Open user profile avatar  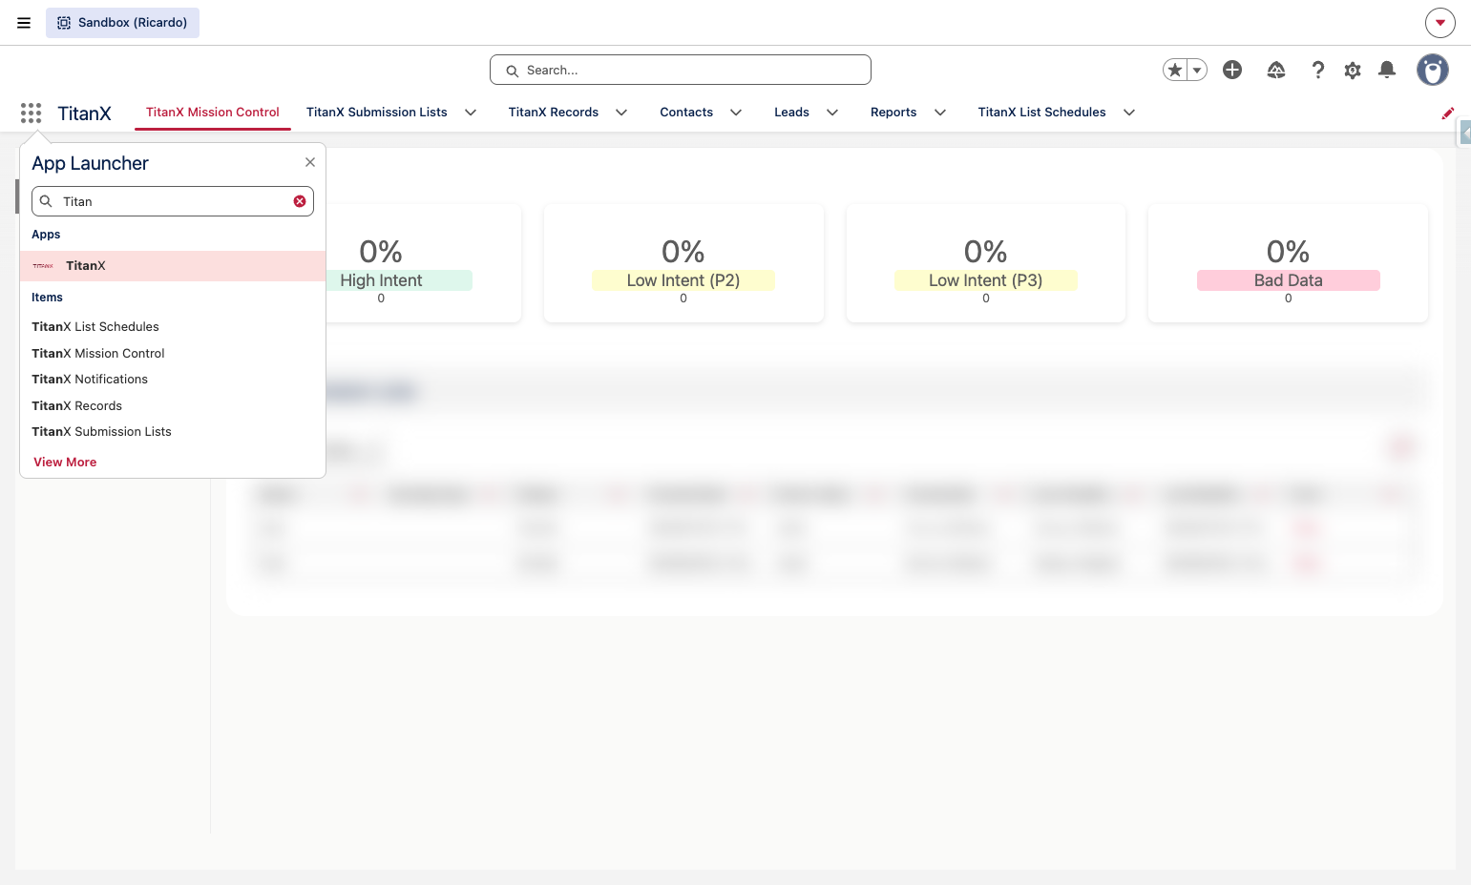tap(1432, 70)
